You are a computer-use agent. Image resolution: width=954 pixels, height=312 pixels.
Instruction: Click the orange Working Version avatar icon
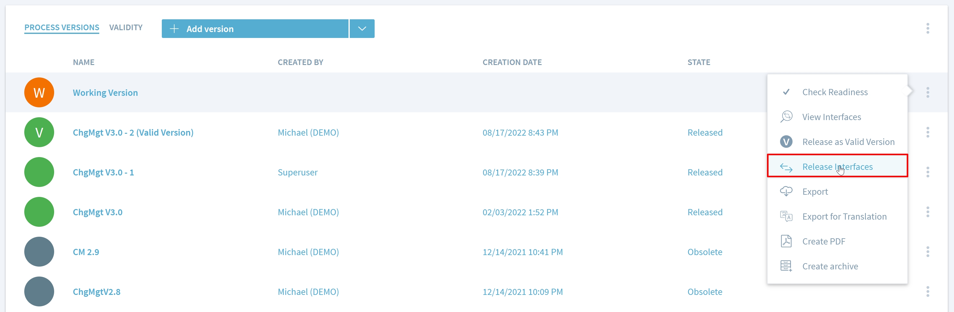coord(39,92)
